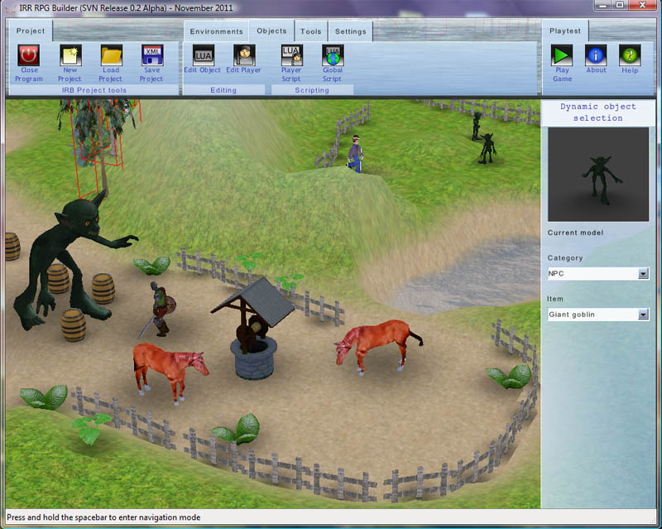Open the Edit Object LUA icon
This screenshot has height=529, width=662.
(203, 55)
